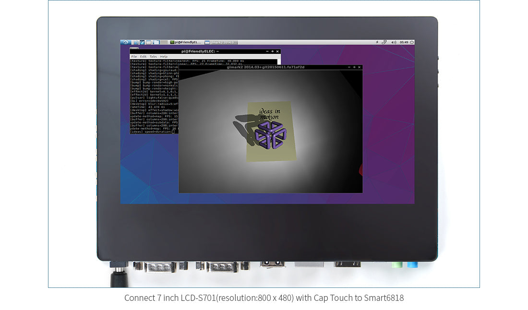
Task: Open the LXDE start menu button
Action: coord(125,42)
